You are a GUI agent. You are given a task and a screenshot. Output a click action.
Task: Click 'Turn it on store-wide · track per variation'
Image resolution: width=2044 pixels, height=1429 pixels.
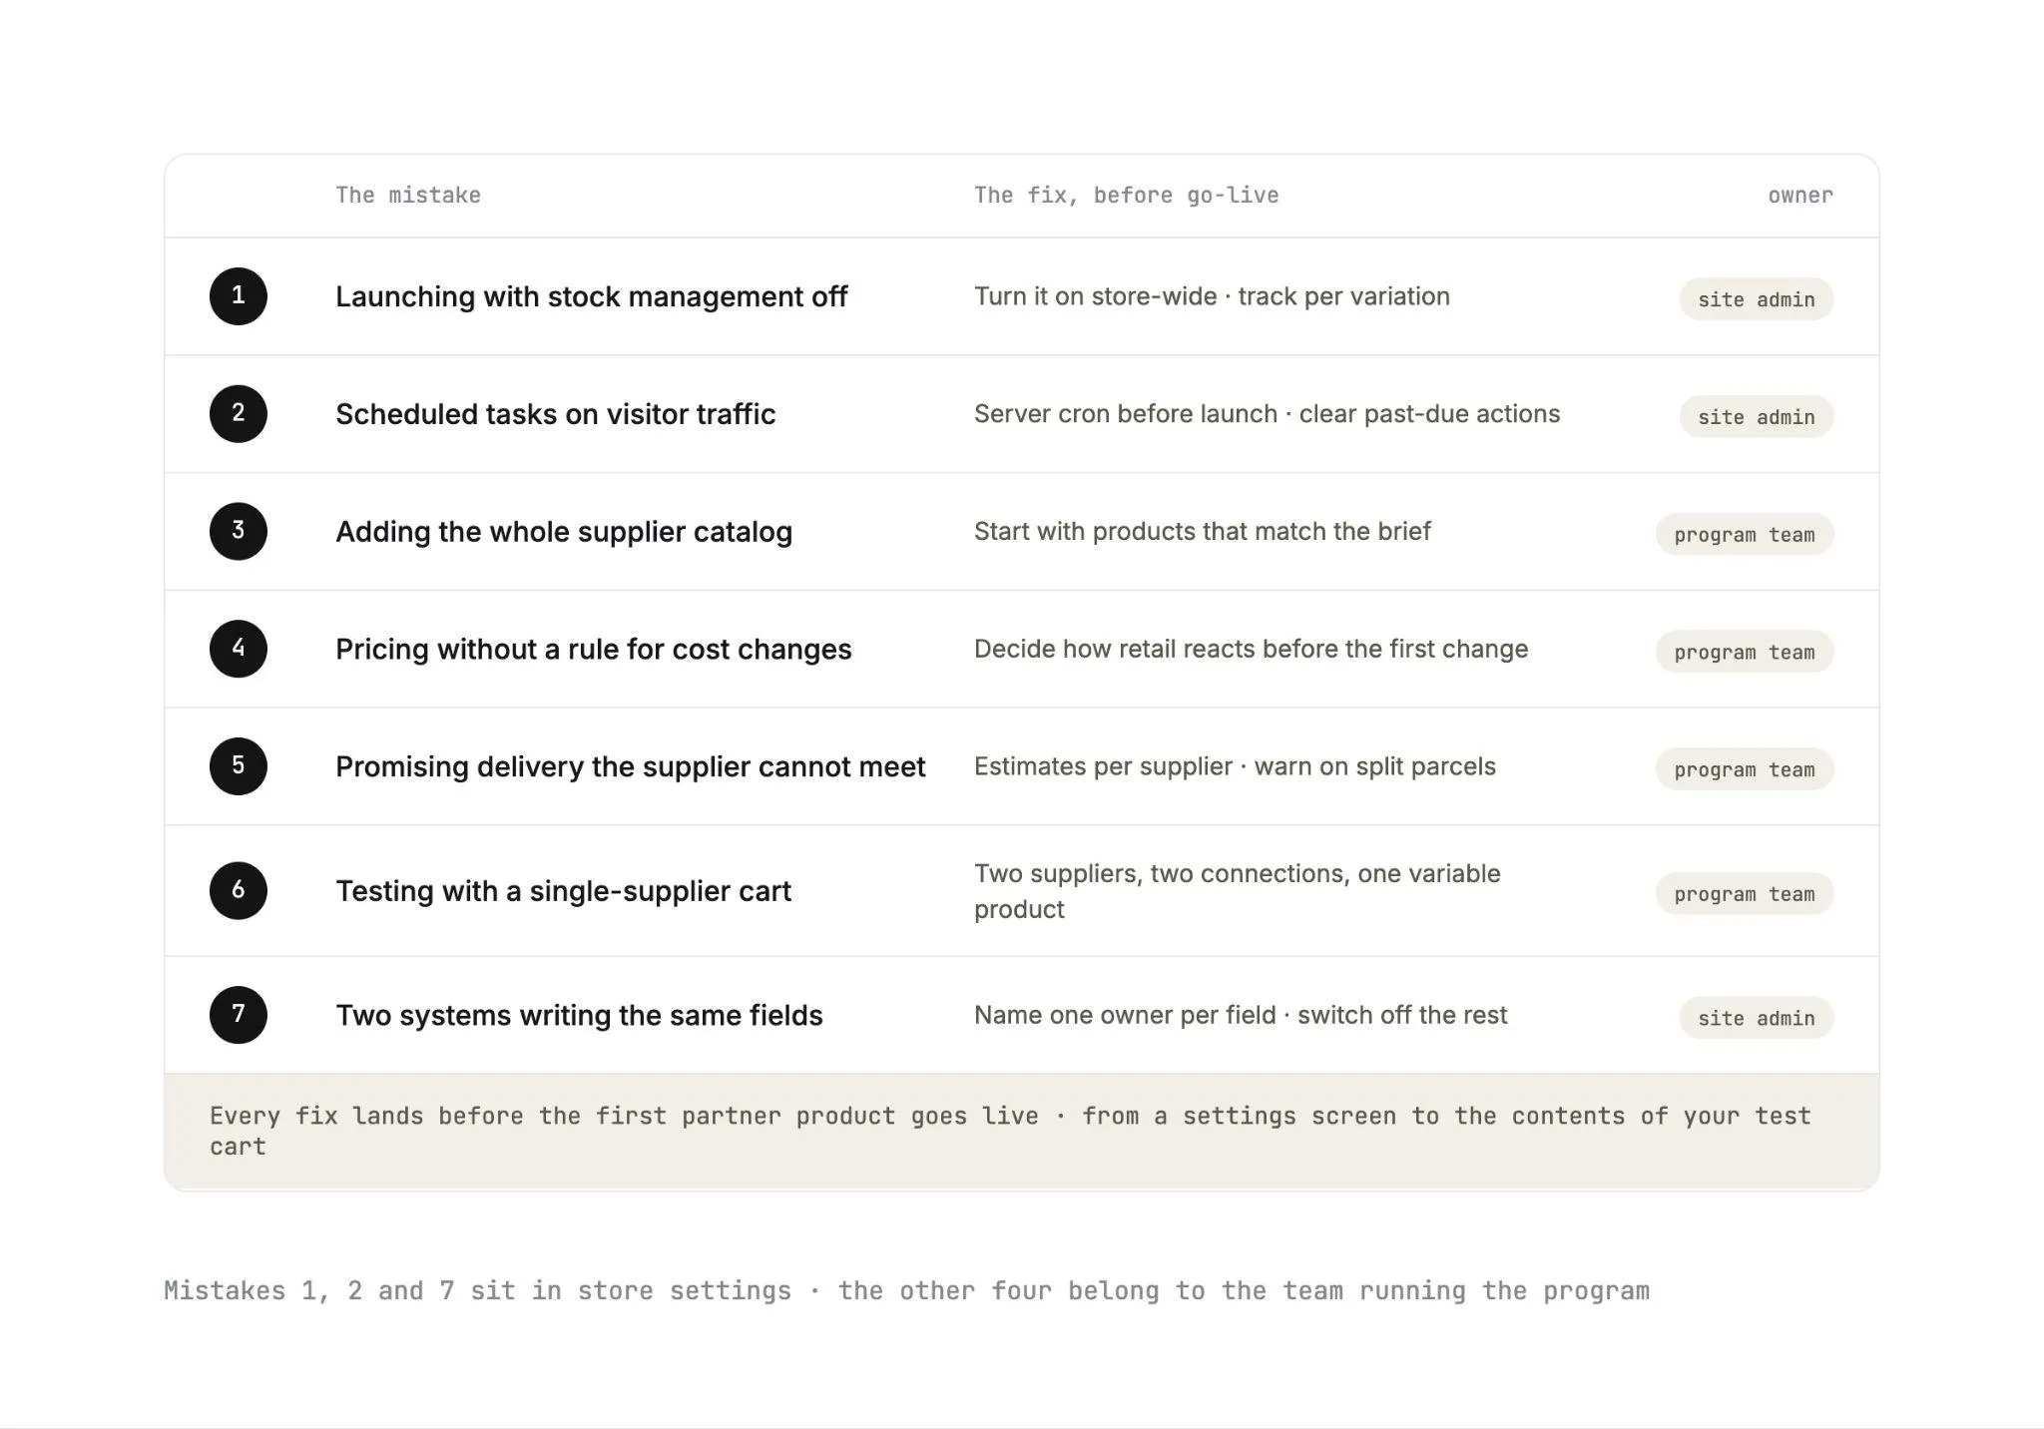[1212, 296]
